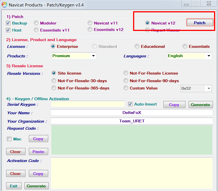
Task: Open the Products dropdown showing Premium
Action: 74,56
